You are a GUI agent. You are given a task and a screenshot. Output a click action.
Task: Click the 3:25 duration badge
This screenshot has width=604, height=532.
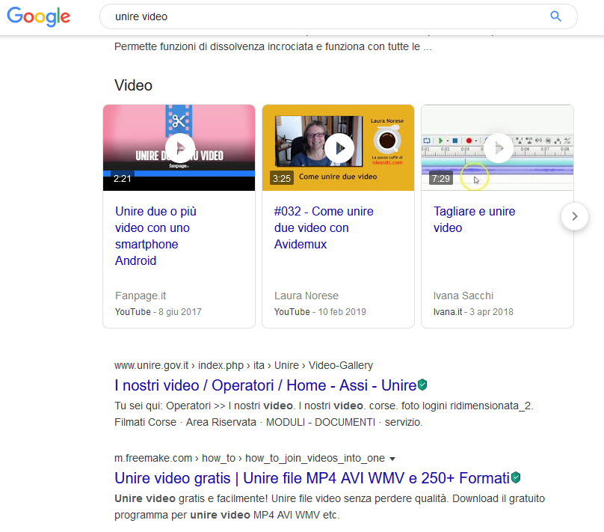[x=282, y=179]
